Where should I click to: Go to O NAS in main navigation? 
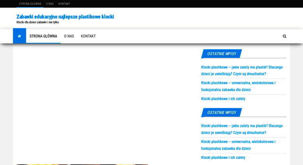coord(69,36)
